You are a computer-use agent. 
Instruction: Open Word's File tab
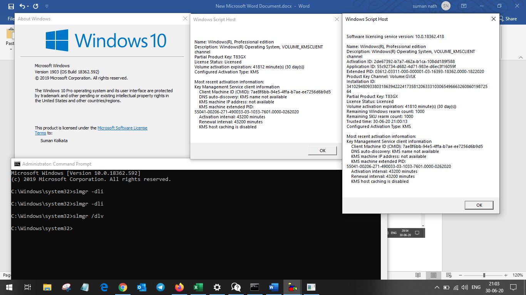point(11,18)
